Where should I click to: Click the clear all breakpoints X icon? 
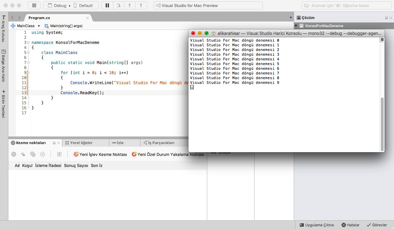[43, 154]
